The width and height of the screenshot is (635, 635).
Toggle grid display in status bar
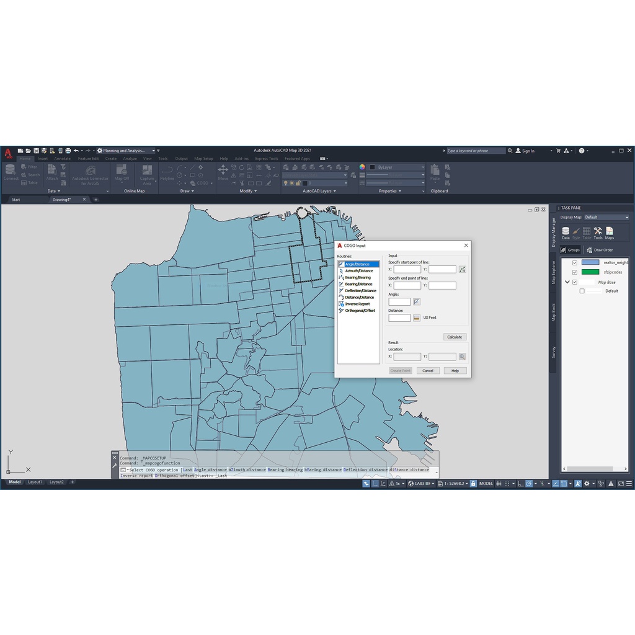(499, 484)
